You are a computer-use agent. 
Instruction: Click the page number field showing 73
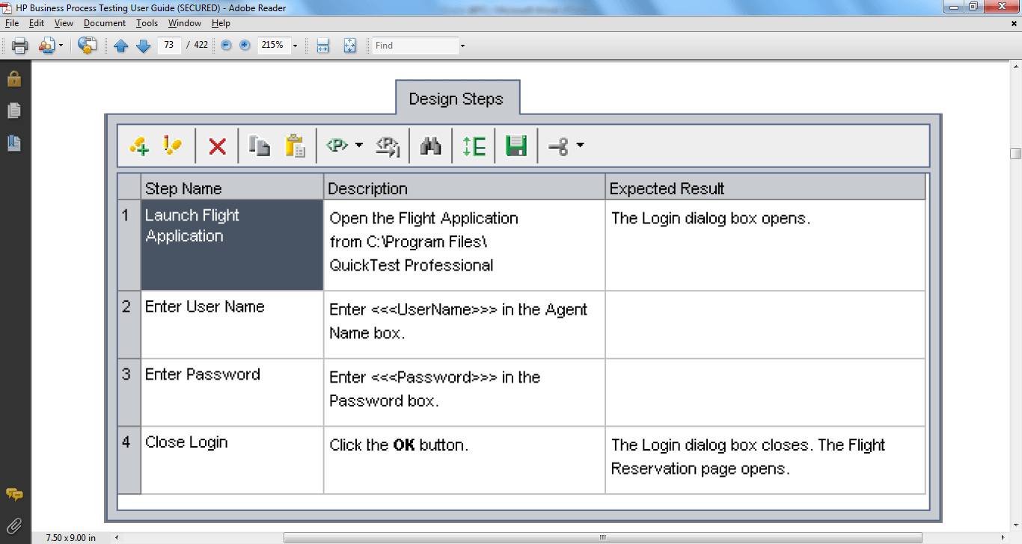[x=169, y=45]
